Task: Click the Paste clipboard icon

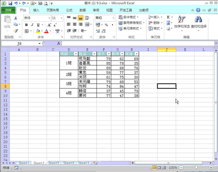Action: (x=7, y=19)
